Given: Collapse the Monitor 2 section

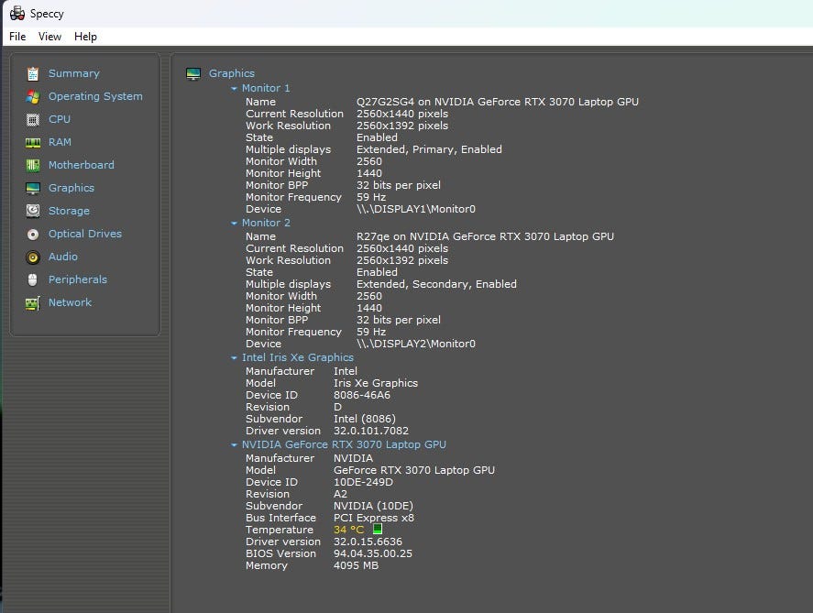Looking at the screenshot, I should (235, 224).
